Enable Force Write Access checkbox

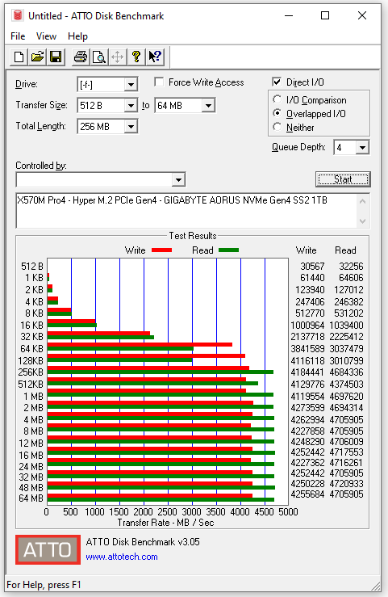click(x=159, y=82)
